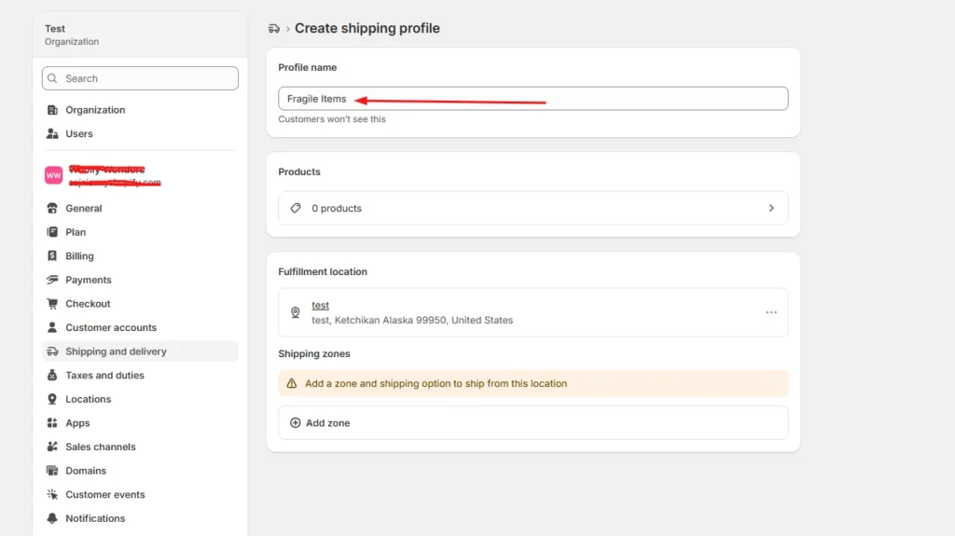
Task: Click the Add zone button
Action: [x=533, y=423]
